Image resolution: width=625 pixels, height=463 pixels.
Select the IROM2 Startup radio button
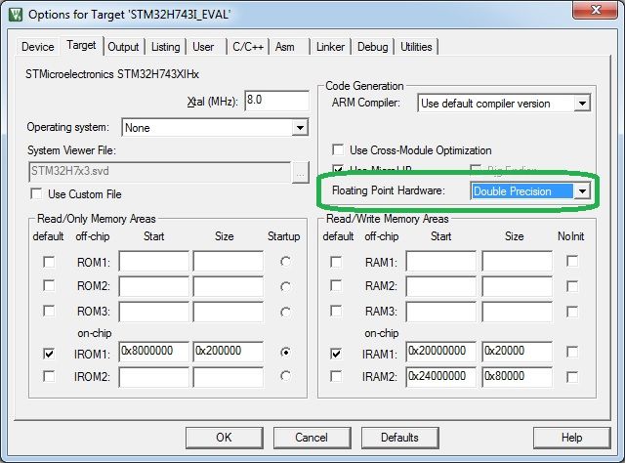point(285,376)
